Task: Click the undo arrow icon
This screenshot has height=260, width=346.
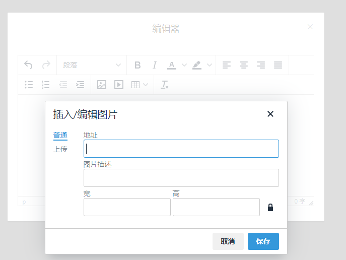Action: (x=29, y=65)
